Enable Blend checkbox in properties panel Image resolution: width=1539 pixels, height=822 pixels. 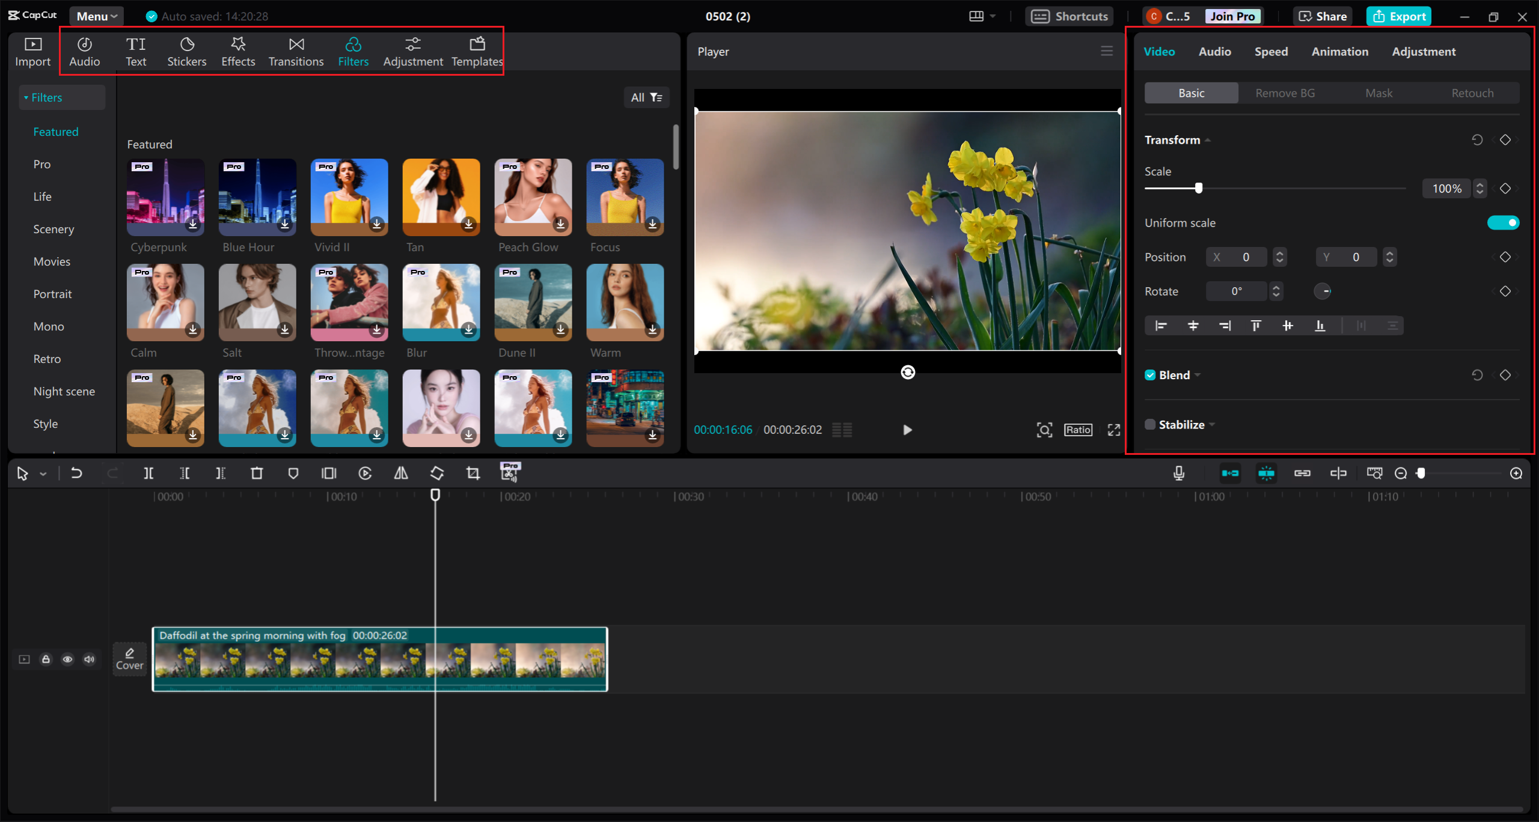[x=1149, y=374]
